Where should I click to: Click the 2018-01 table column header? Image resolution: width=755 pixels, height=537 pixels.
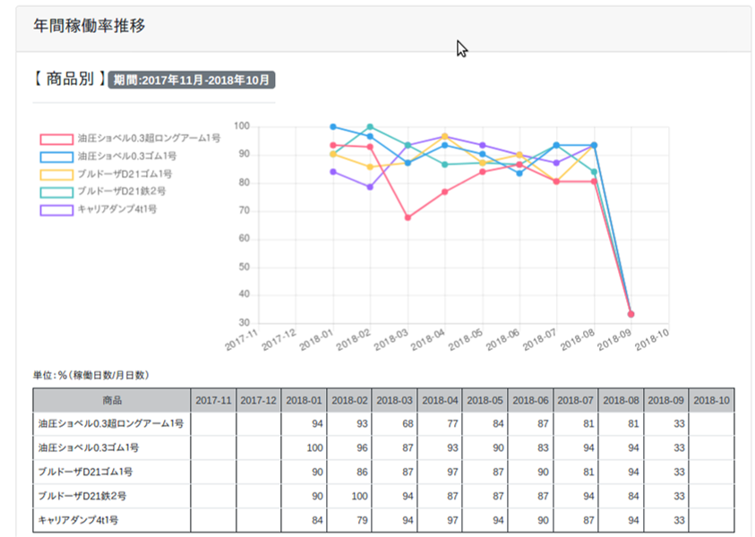click(304, 400)
